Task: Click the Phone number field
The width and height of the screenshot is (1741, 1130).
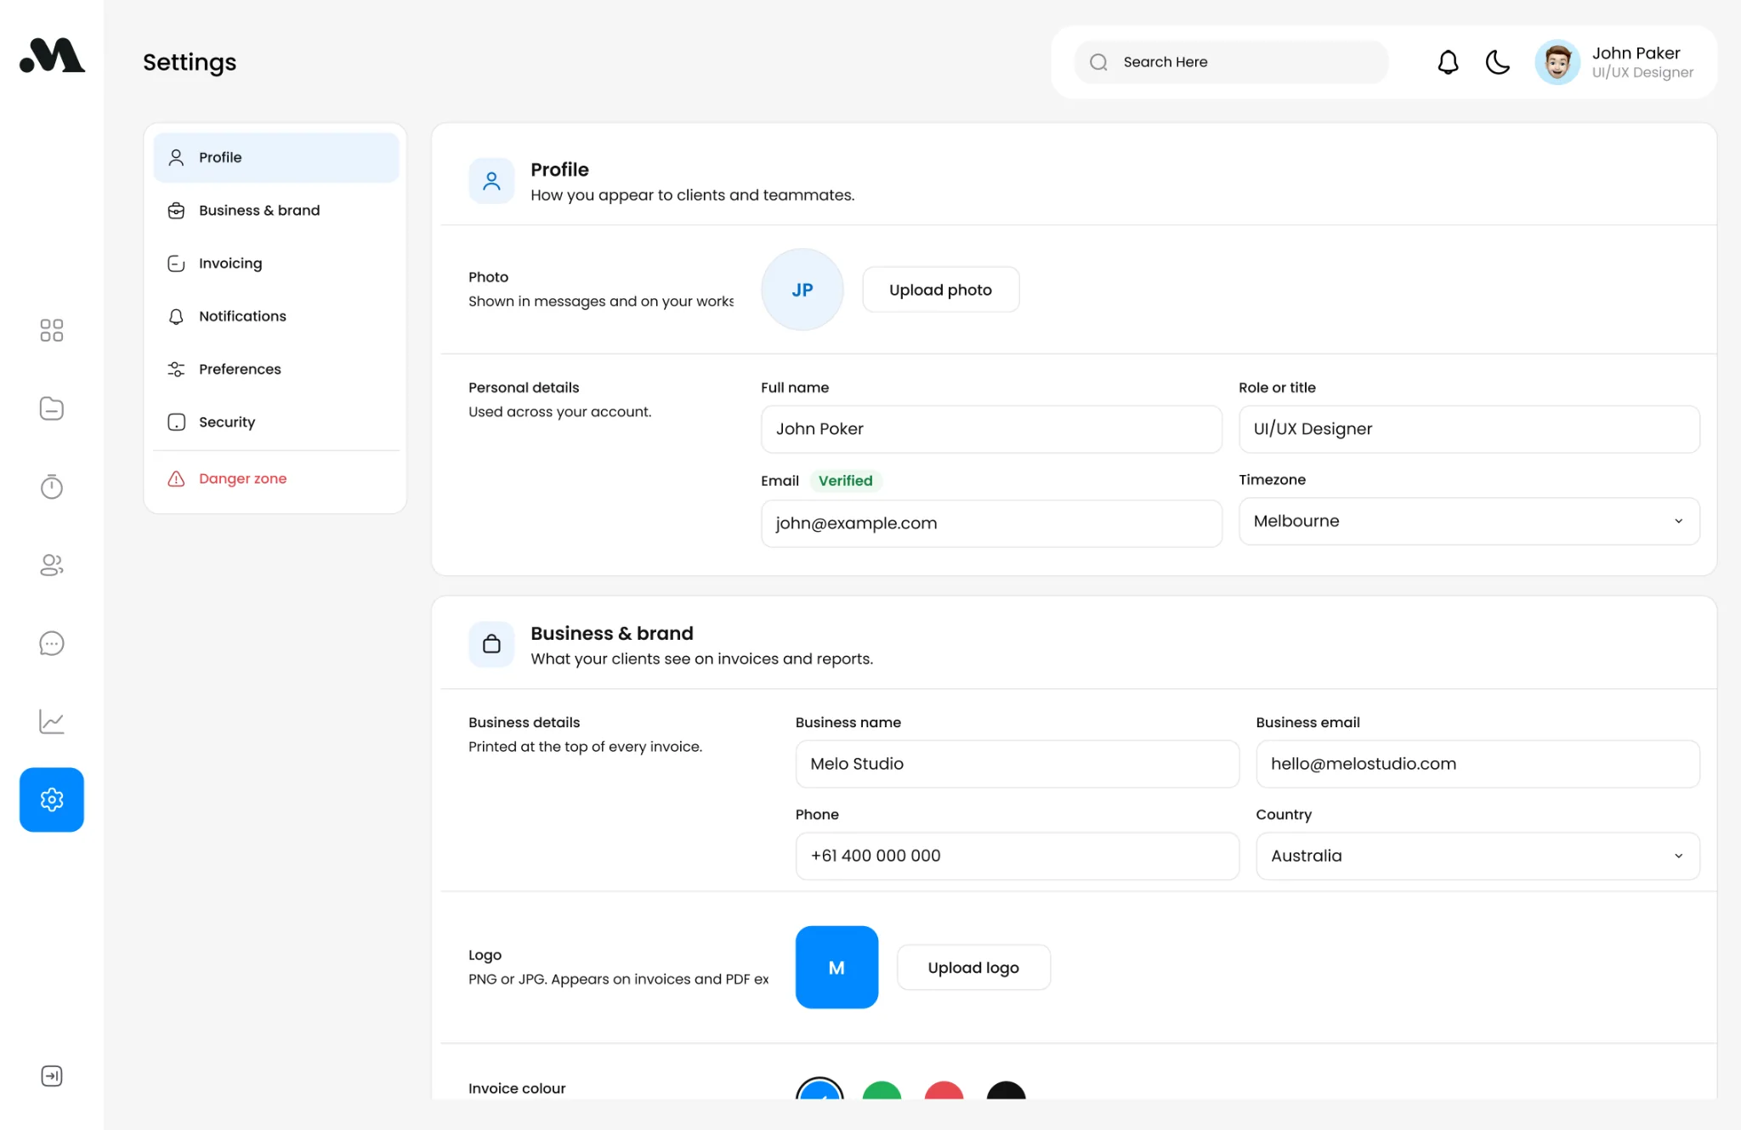Action: pyautogui.click(x=1017, y=856)
